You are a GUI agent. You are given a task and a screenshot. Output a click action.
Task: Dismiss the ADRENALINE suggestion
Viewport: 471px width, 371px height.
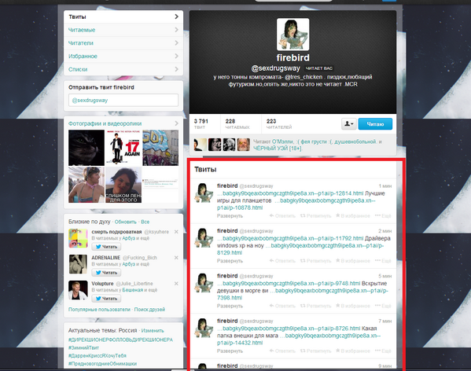176,258
